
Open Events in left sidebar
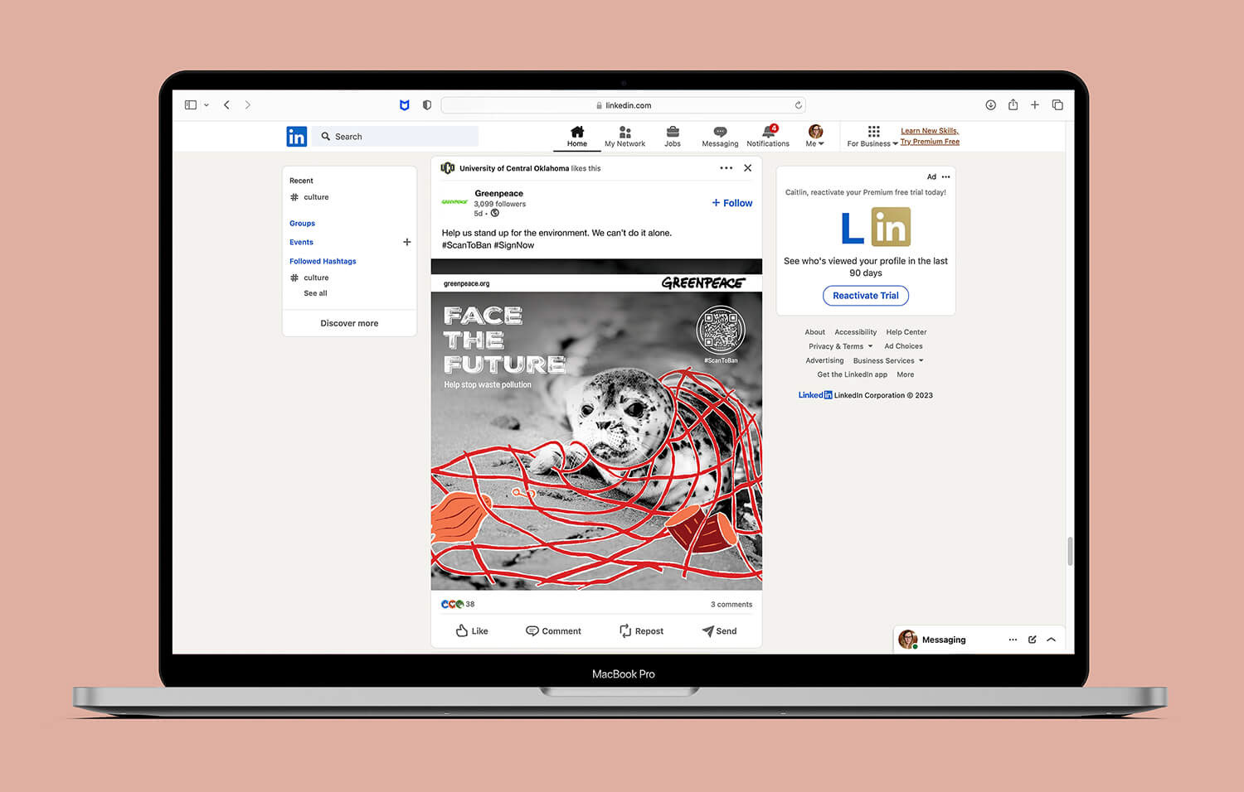(302, 243)
